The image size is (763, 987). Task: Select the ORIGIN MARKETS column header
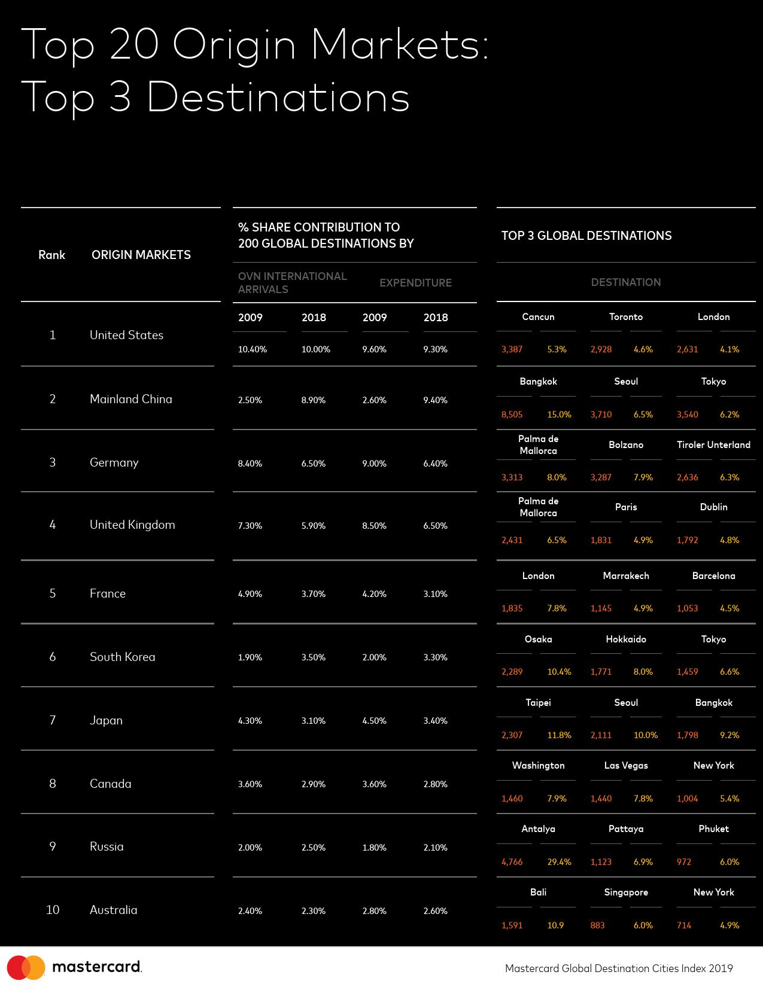(x=141, y=255)
